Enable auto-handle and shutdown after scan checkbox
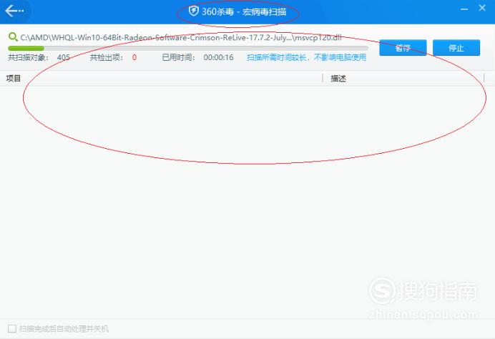The width and height of the screenshot is (495, 339). (x=12, y=328)
